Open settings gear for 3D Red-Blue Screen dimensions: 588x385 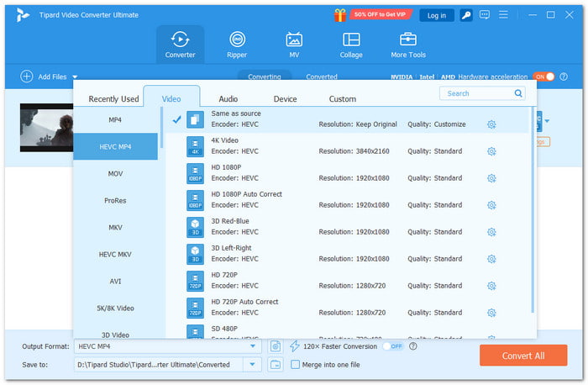(x=491, y=232)
